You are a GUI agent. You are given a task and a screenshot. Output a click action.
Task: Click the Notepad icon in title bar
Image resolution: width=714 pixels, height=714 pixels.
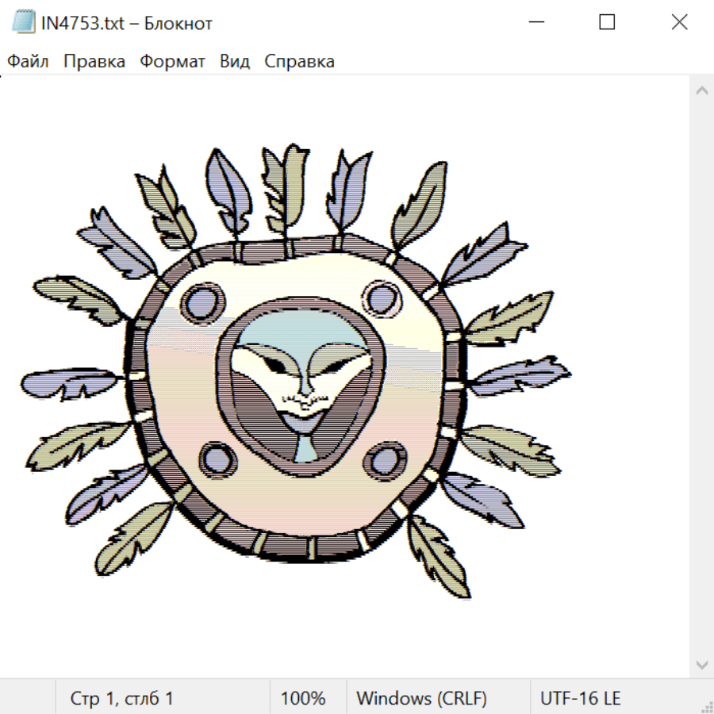coord(24,22)
